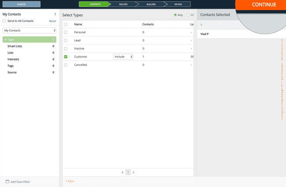Select the Any radio button
Screen dimensions: 286x187
(x=175, y=15)
